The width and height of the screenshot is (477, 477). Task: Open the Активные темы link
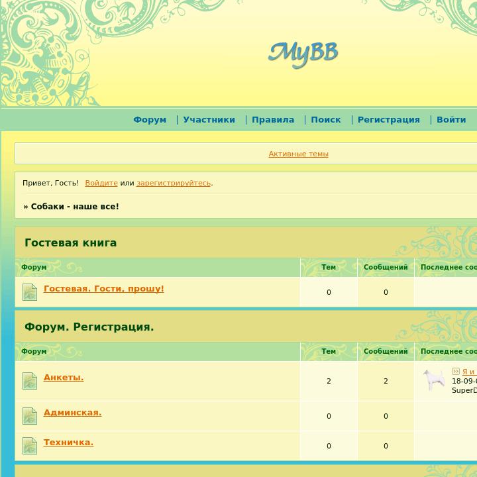point(298,154)
